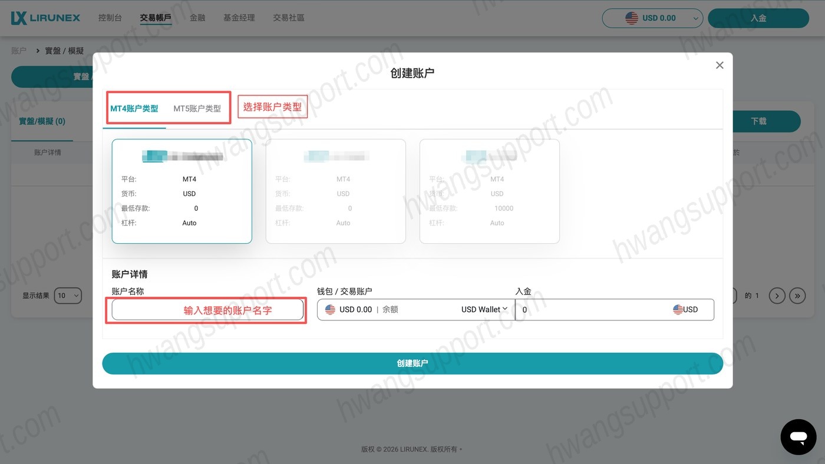The height and width of the screenshot is (464, 825).
Task: Open the USD 0.00 balance dropdown
Action: click(652, 18)
